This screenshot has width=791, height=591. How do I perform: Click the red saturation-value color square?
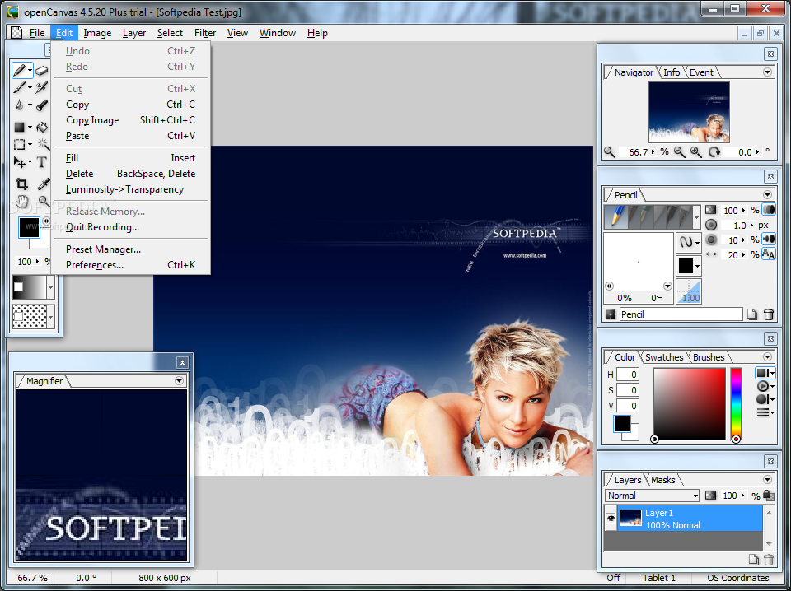pos(689,403)
